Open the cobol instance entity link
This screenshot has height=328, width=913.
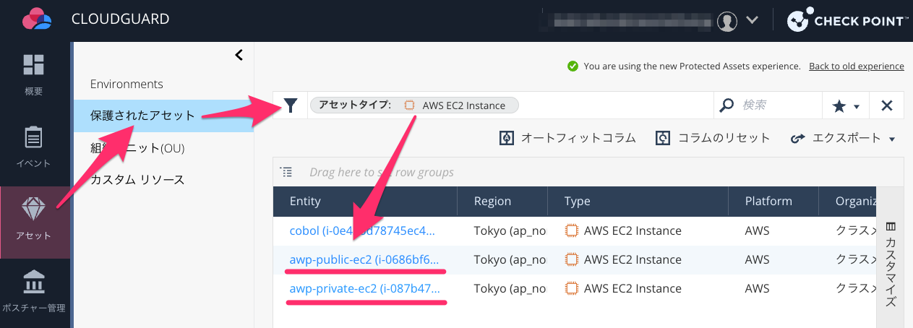[363, 231]
